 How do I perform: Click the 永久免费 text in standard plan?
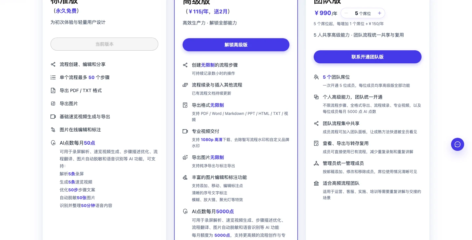coord(66,11)
